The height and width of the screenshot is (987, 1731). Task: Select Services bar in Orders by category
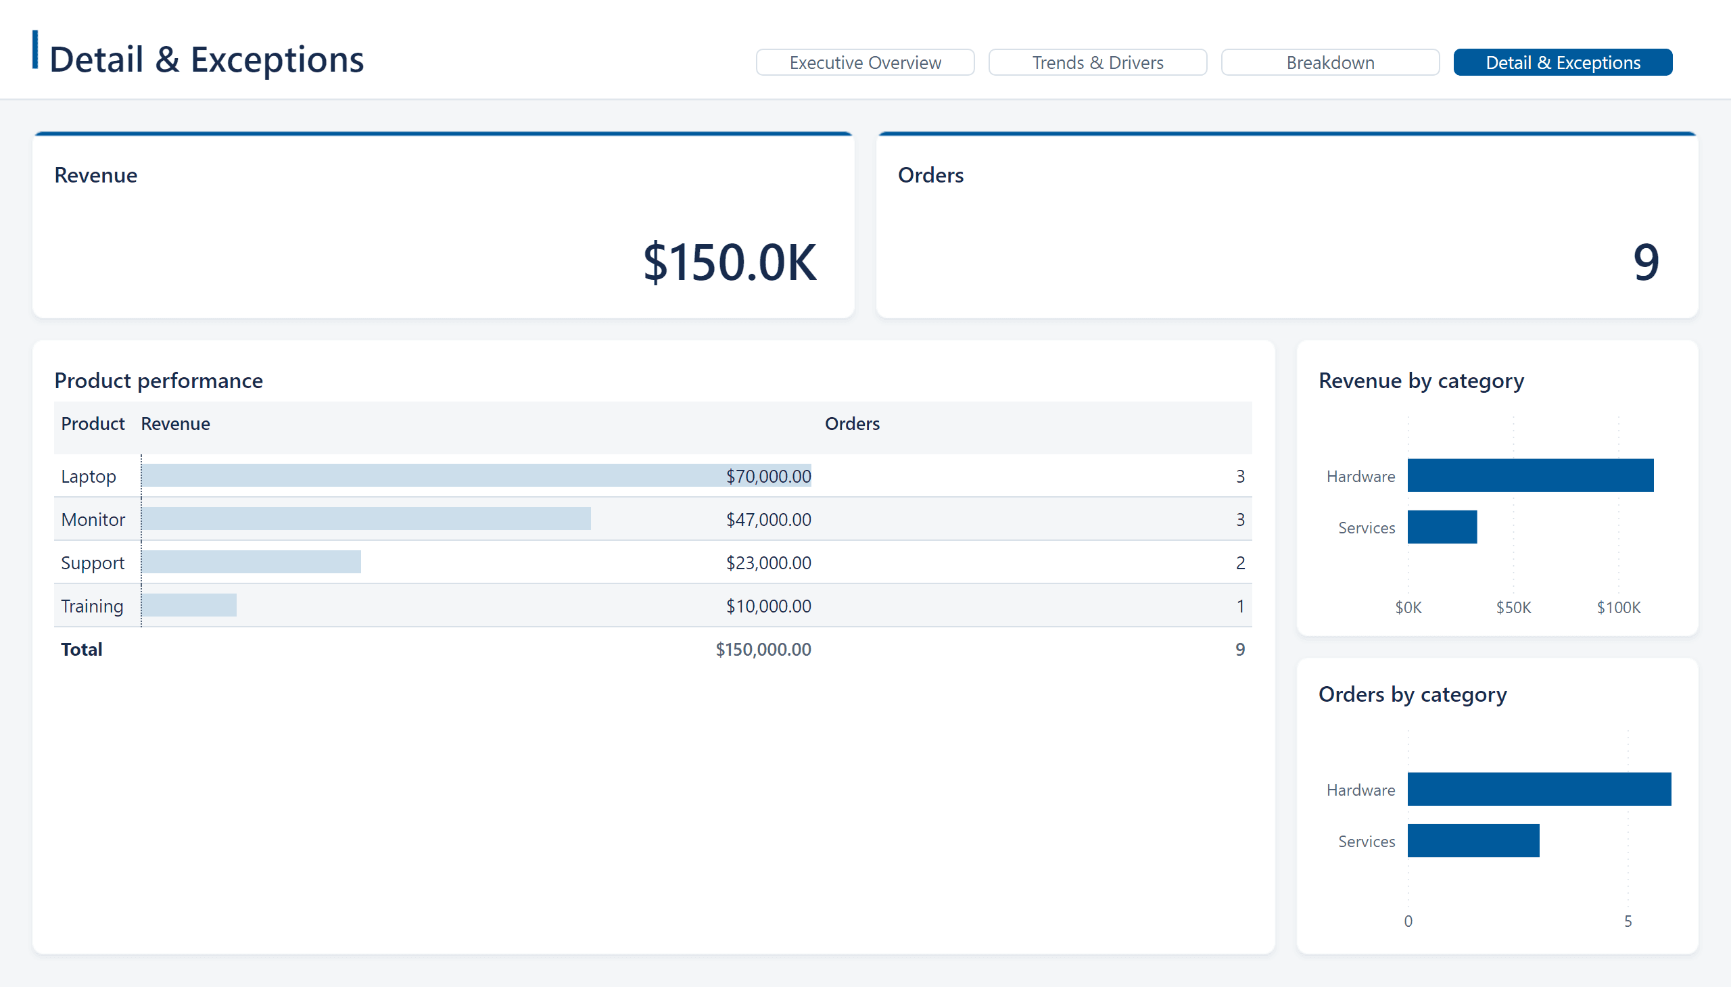pos(1473,840)
